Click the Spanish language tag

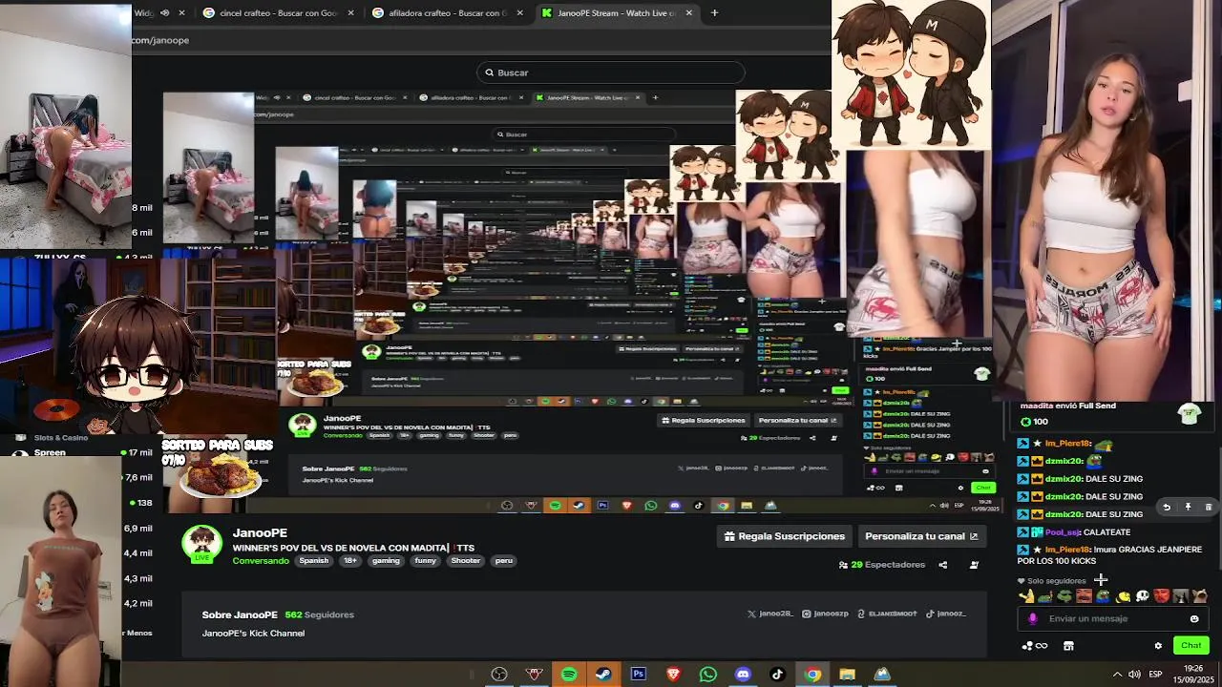[313, 561]
